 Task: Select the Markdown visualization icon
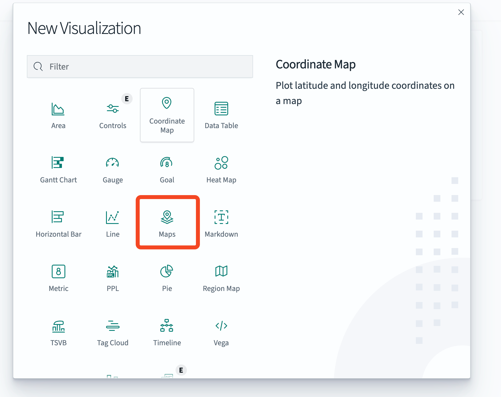click(x=221, y=217)
